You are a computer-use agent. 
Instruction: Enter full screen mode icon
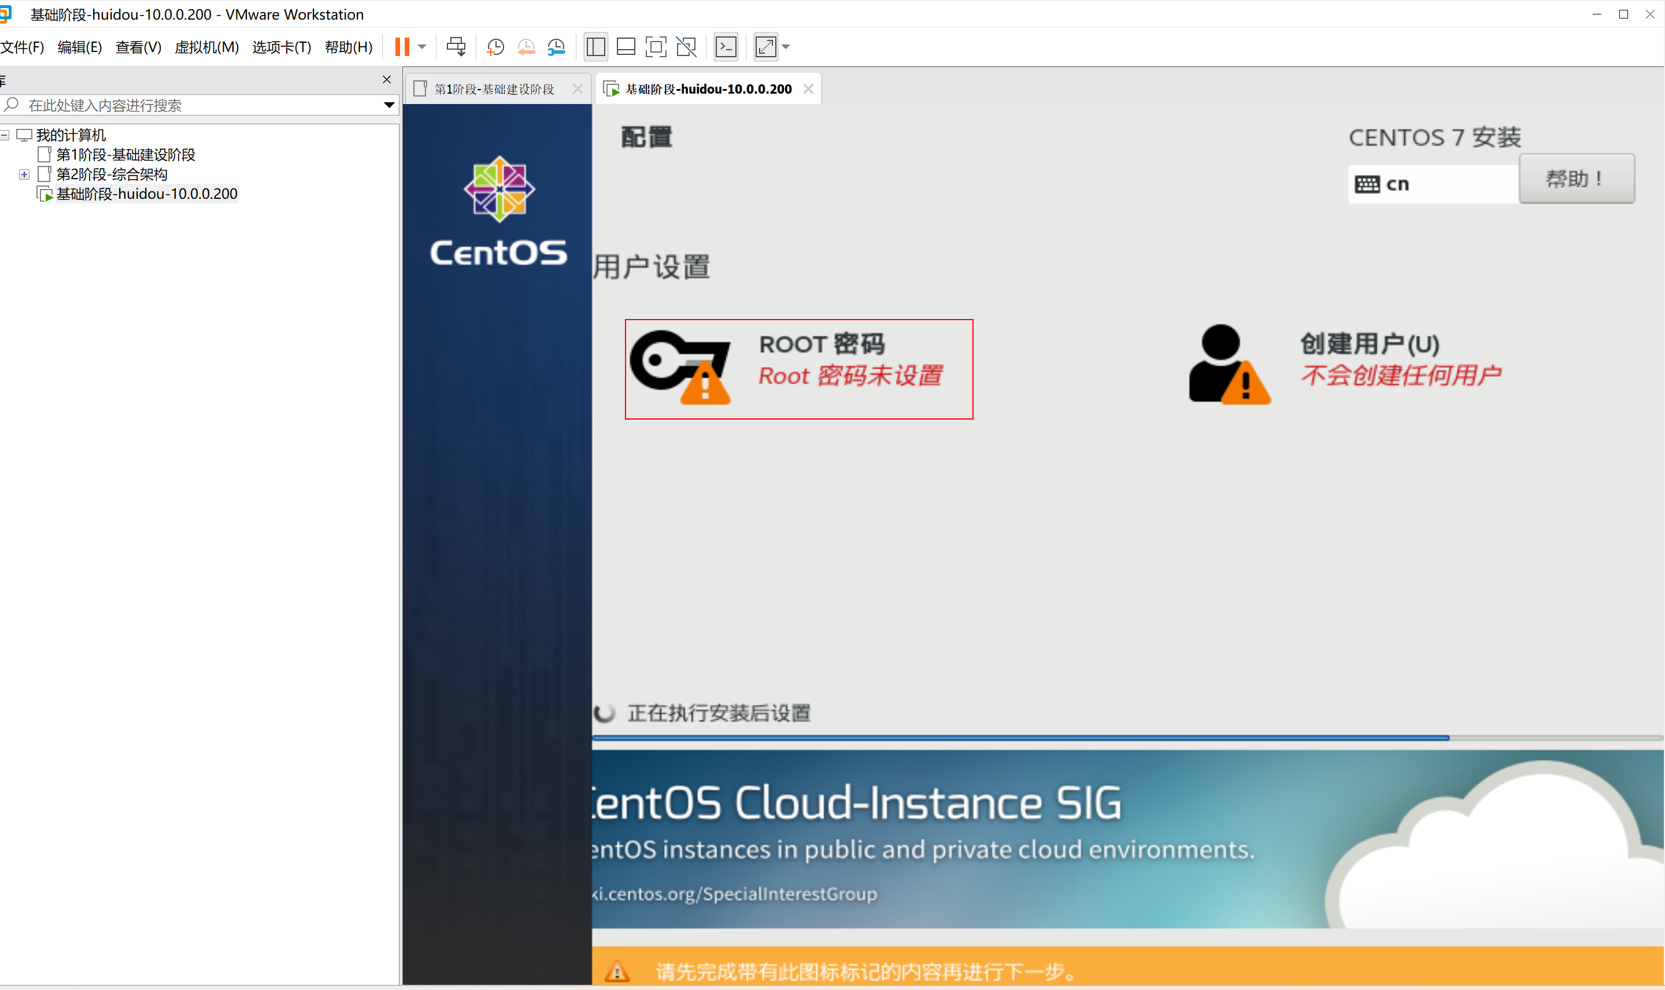(656, 47)
